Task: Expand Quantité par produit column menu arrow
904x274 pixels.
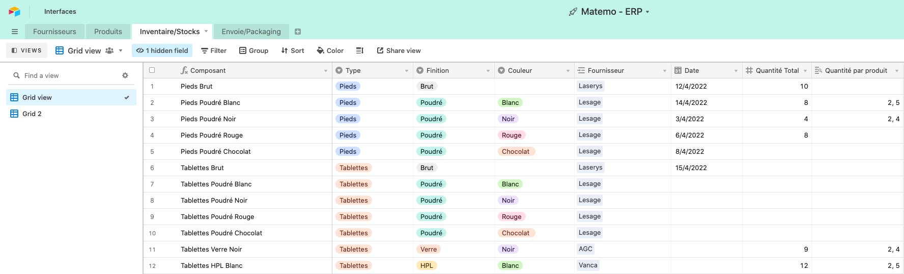Action: pos(897,71)
